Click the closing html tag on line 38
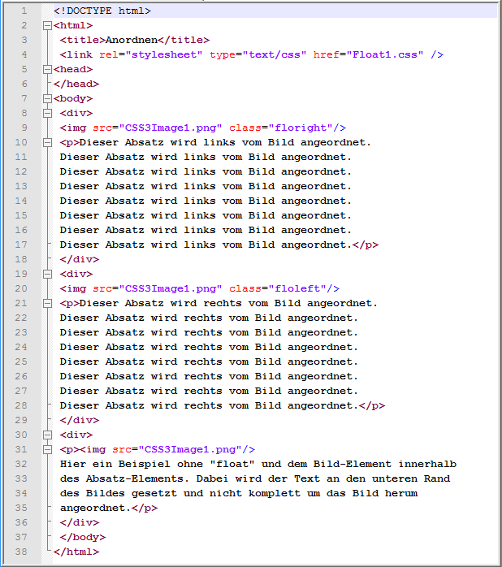 pos(76,552)
